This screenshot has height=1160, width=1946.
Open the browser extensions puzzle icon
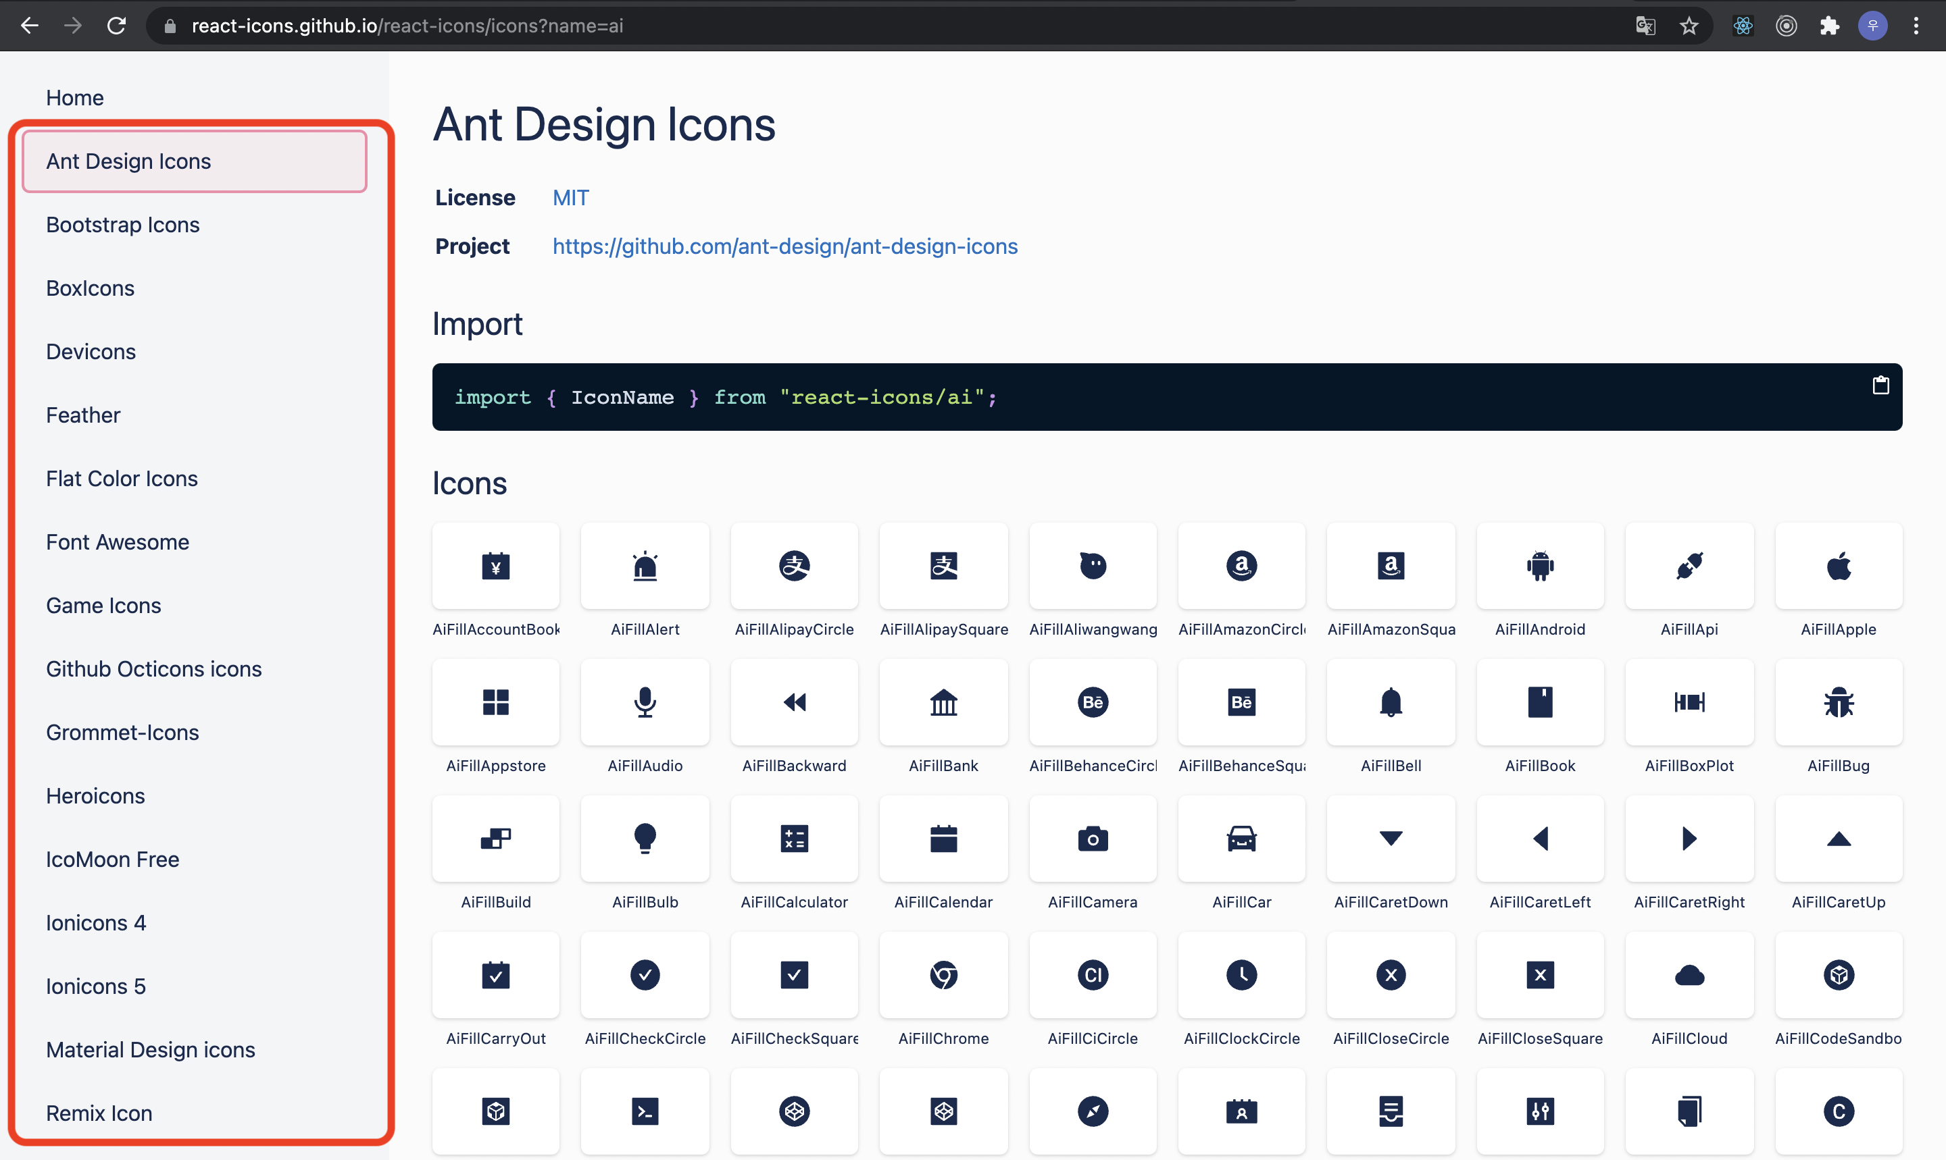click(1828, 26)
